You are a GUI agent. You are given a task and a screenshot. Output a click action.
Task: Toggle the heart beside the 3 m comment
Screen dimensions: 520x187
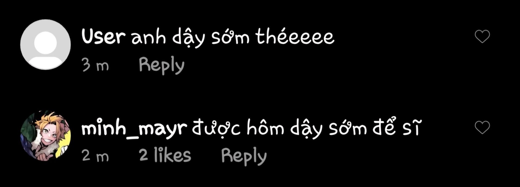tap(482, 37)
